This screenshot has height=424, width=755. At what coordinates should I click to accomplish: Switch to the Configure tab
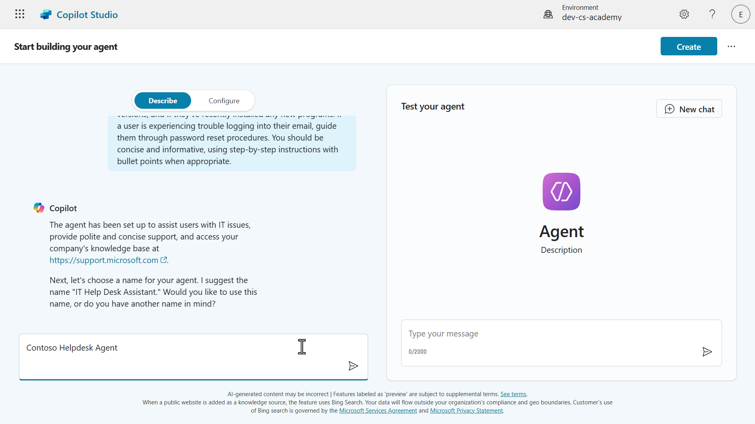[x=224, y=101]
